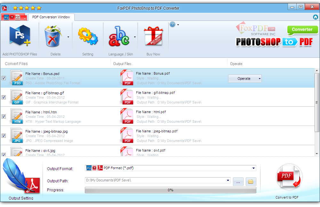Image resolution: width=320 pixels, height=207 pixels.
Task: Open the output folder icon button
Action: point(251,181)
